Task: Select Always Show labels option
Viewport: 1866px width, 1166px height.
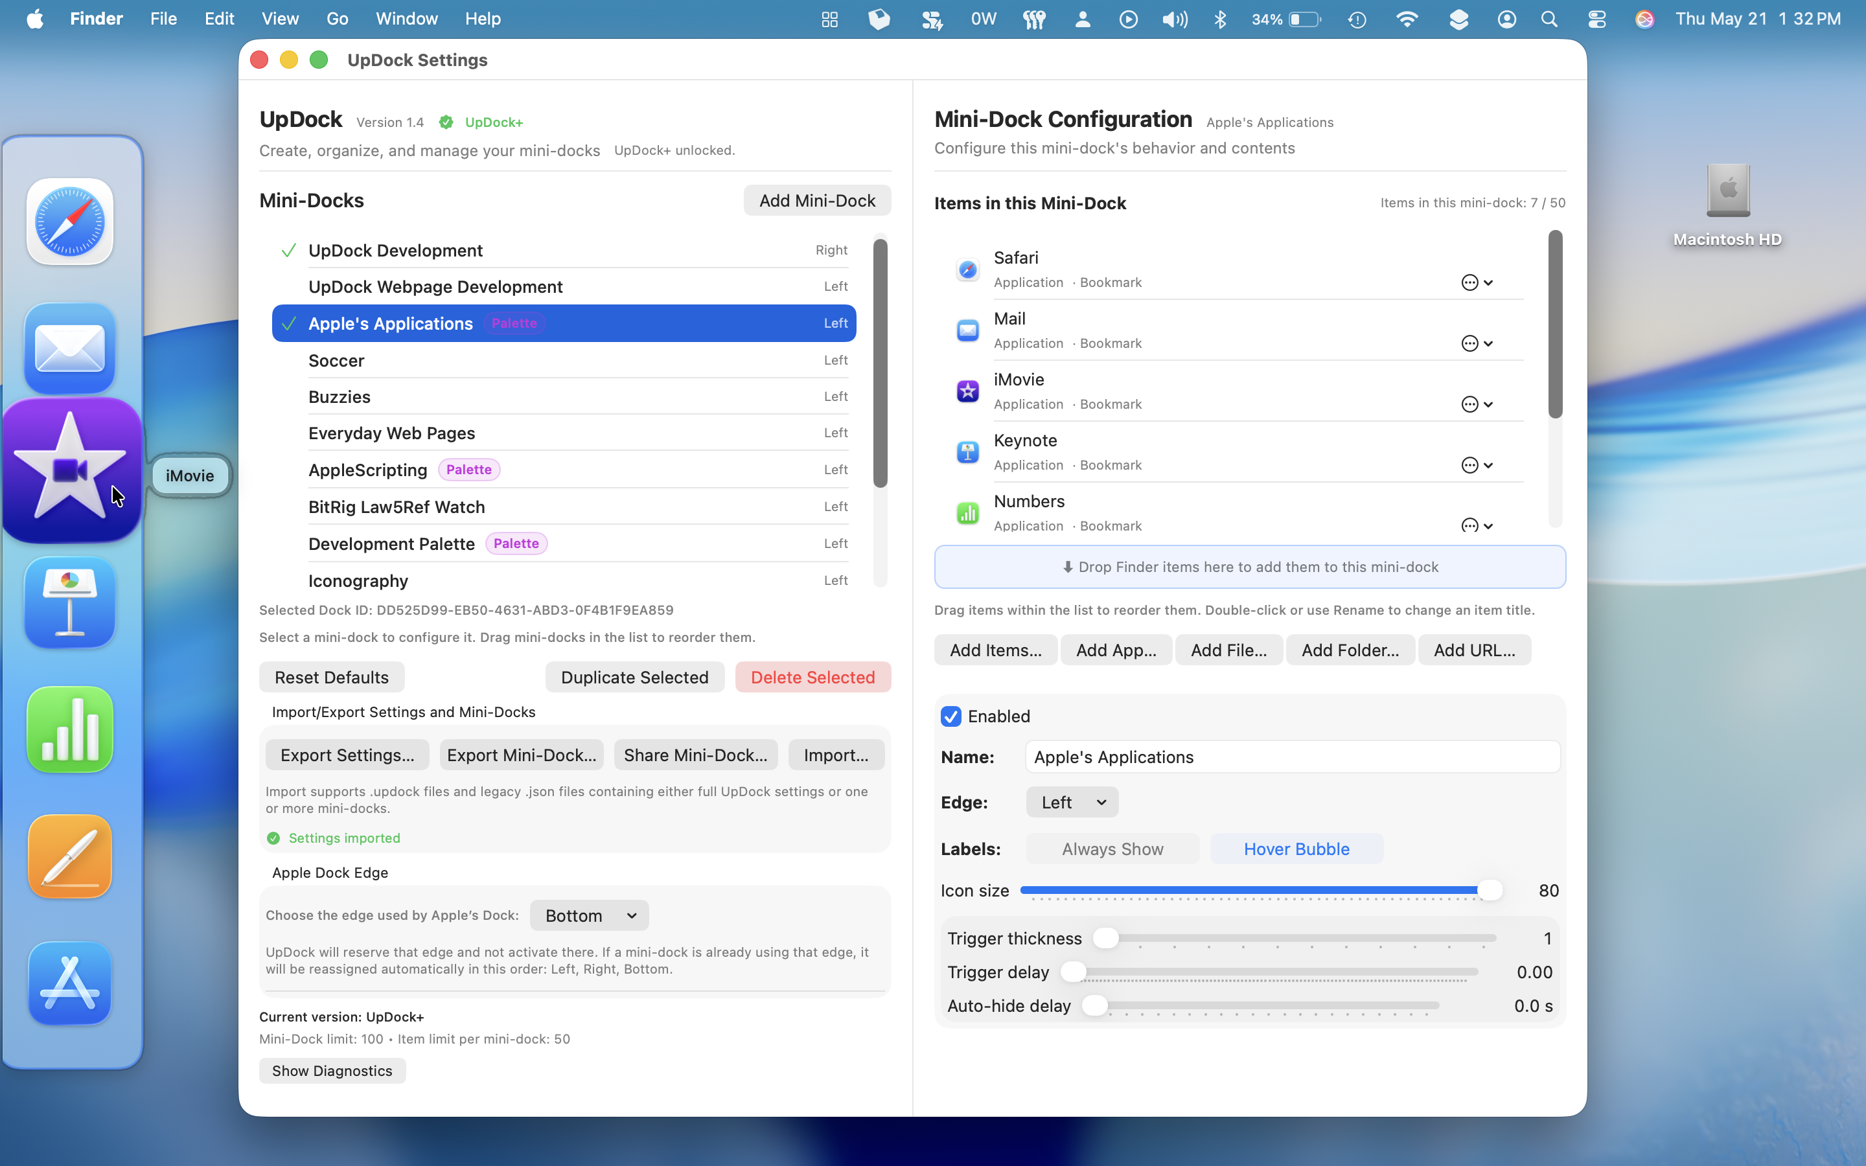Action: [x=1112, y=849]
